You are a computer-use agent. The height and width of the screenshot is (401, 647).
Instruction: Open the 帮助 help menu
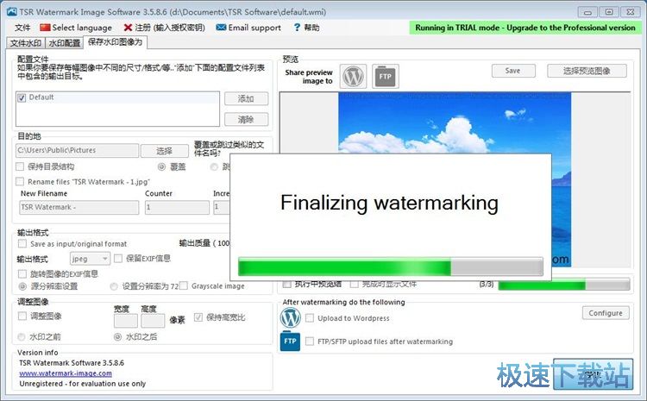(306, 28)
